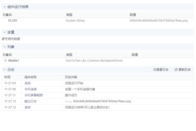Select the 流程运行结束 log row
The image size is (196, 131).
coord(87,107)
